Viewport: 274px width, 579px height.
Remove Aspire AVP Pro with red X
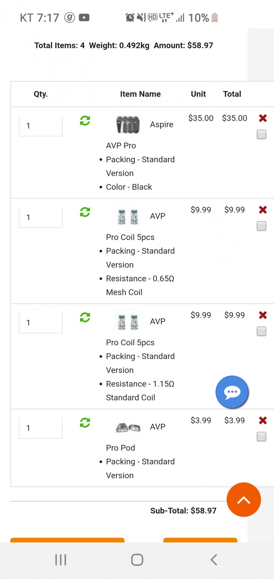coord(263,118)
